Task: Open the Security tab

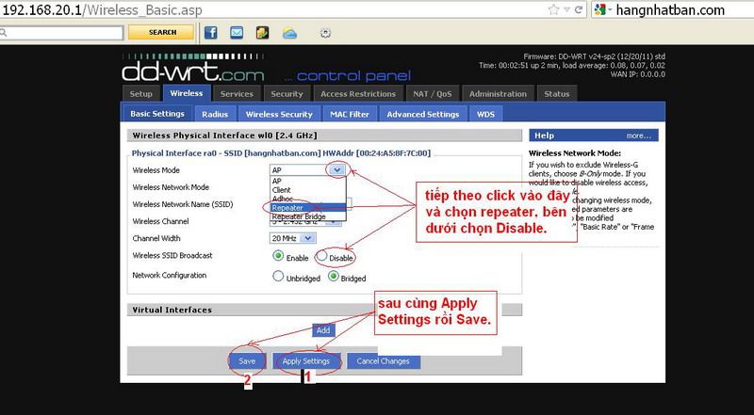Action: [287, 94]
